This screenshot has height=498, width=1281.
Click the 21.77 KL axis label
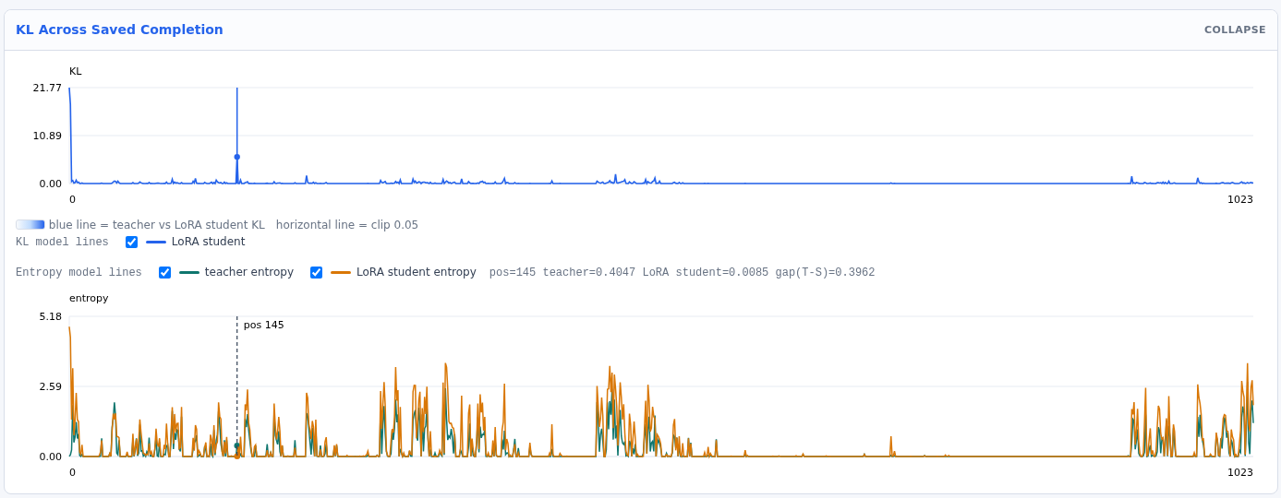point(47,88)
